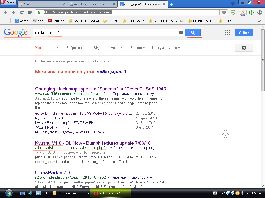Screen dimensions: 265x198
Task: Open the YouTube bookmark
Action: [x=56, y=21]
